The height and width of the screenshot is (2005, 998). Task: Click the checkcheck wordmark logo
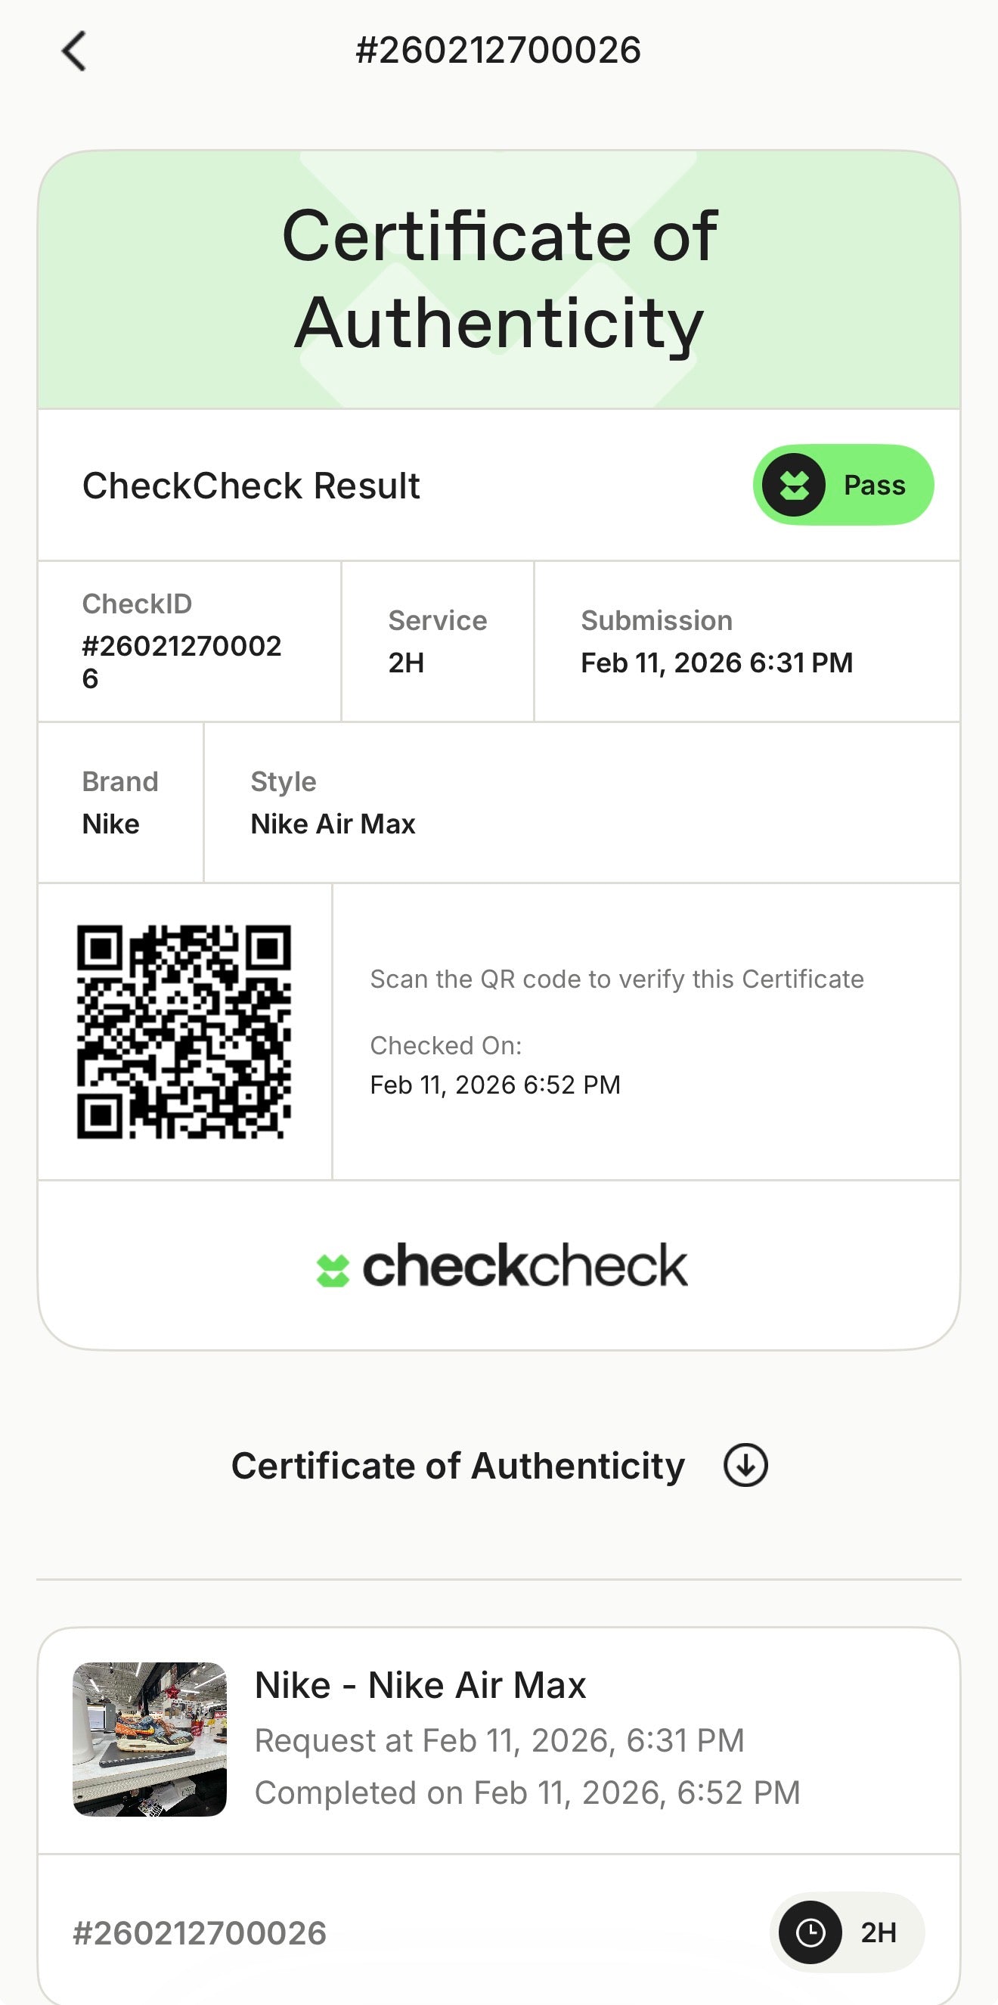point(525,1265)
